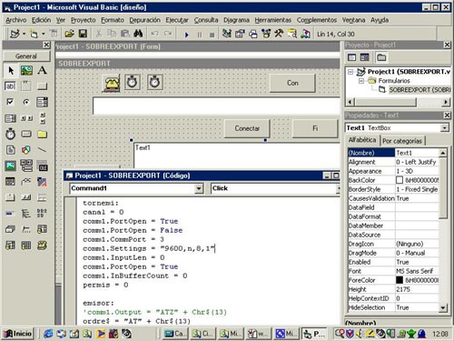This screenshot has height=341, width=454.
Task: Click the Con button on form
Action: [x=292, y=83]
